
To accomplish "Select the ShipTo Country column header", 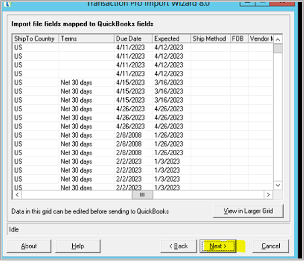I will pyautogui.click(x=36, y=38).
